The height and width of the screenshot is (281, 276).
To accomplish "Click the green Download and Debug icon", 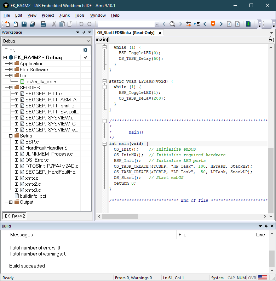I will [248, 24].
